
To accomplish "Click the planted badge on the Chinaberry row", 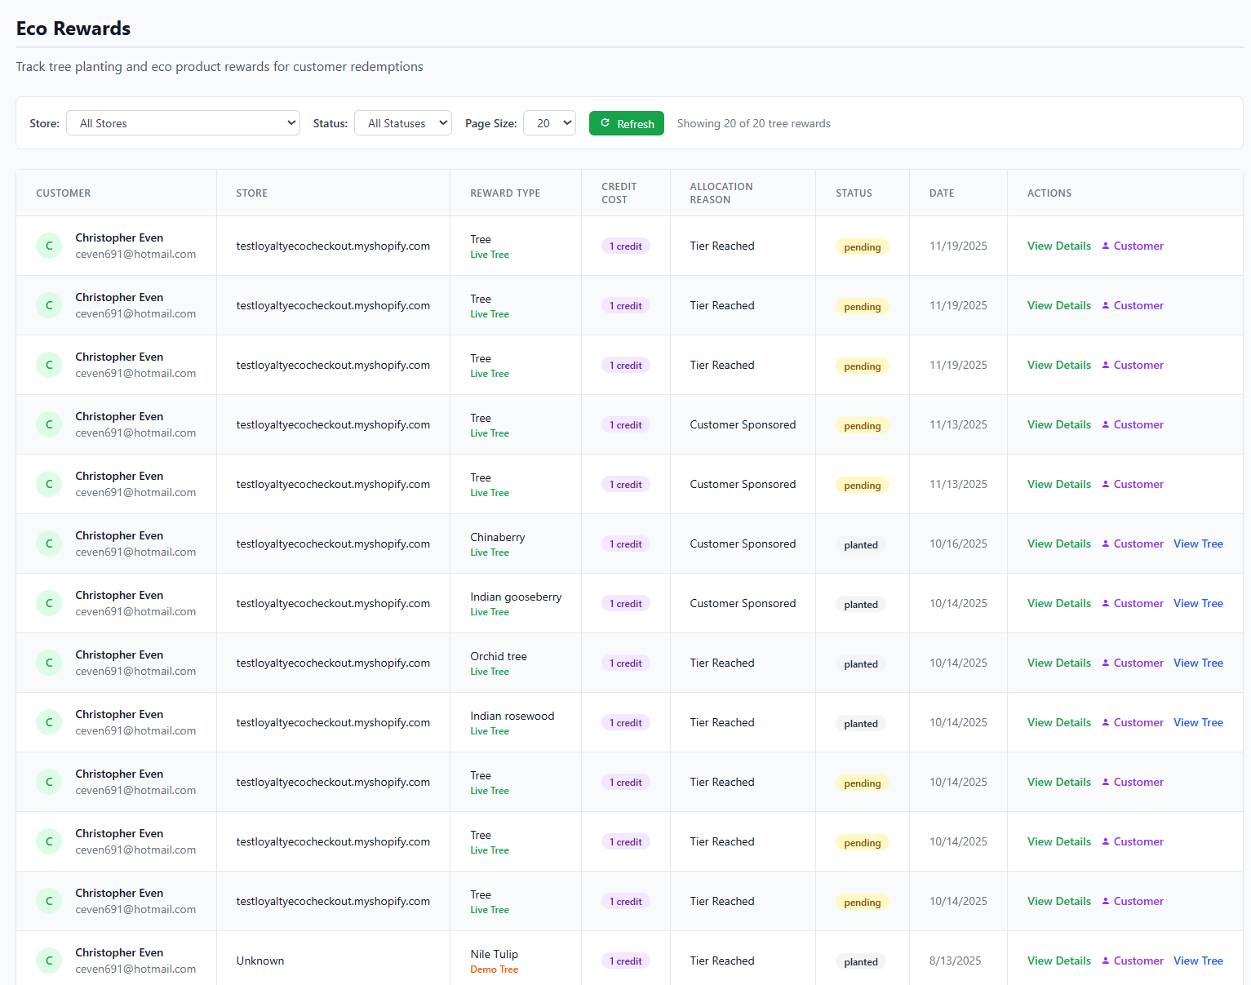I will 860,544.
